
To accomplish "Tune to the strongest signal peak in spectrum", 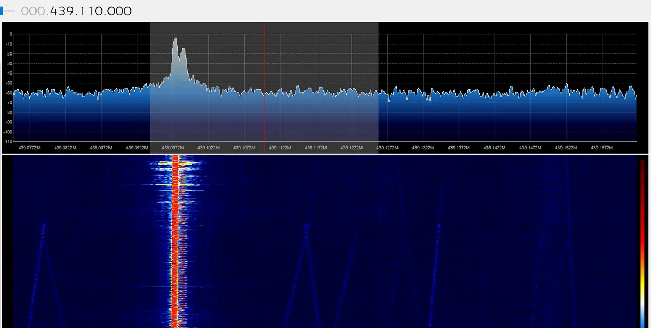I will (x=175, y=39).
